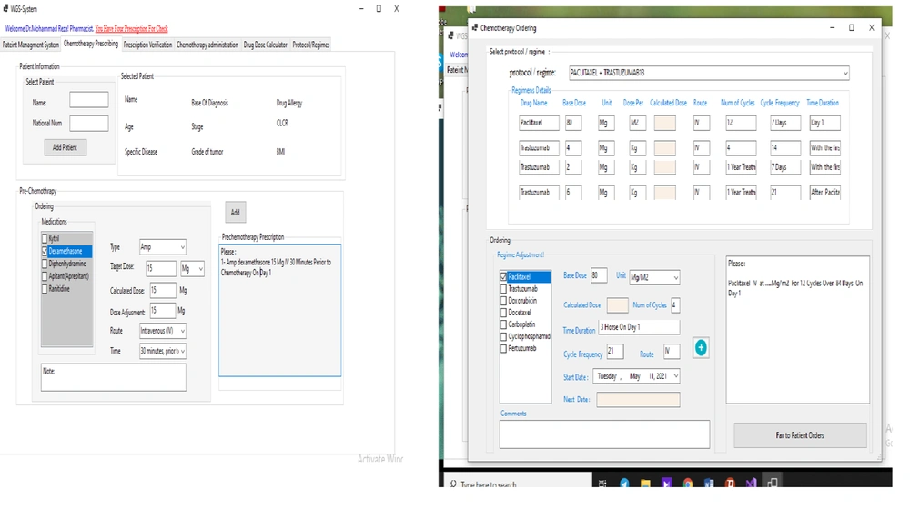Click the round plus icon beside Route
The height and width of the screenshot is (509, 910).
click(x=701, y=347)
